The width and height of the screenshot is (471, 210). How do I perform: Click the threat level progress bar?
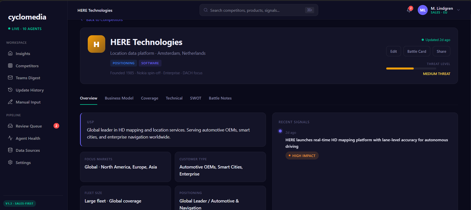coord(411,69)
